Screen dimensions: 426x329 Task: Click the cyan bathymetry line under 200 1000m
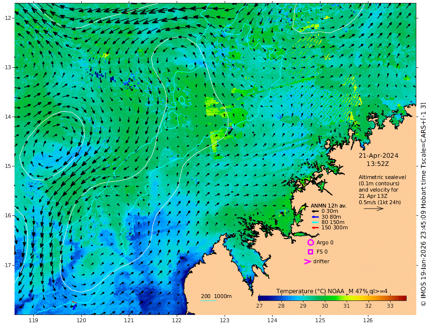[x=208, y=300]
